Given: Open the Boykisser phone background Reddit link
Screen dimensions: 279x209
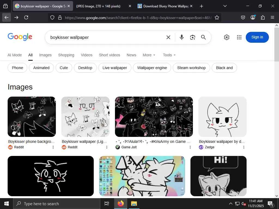Looking at the screenshot, I should (31, 142).
